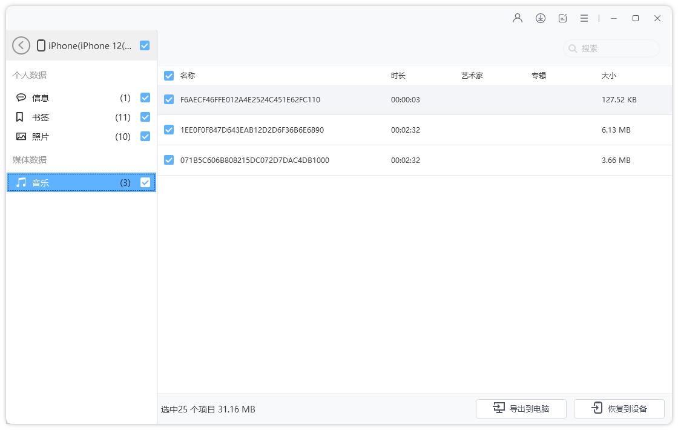Screen dimensions: 678x430
Task: Select the 照片 photos icon in sidebar
Action: click(x=21, y=136)
